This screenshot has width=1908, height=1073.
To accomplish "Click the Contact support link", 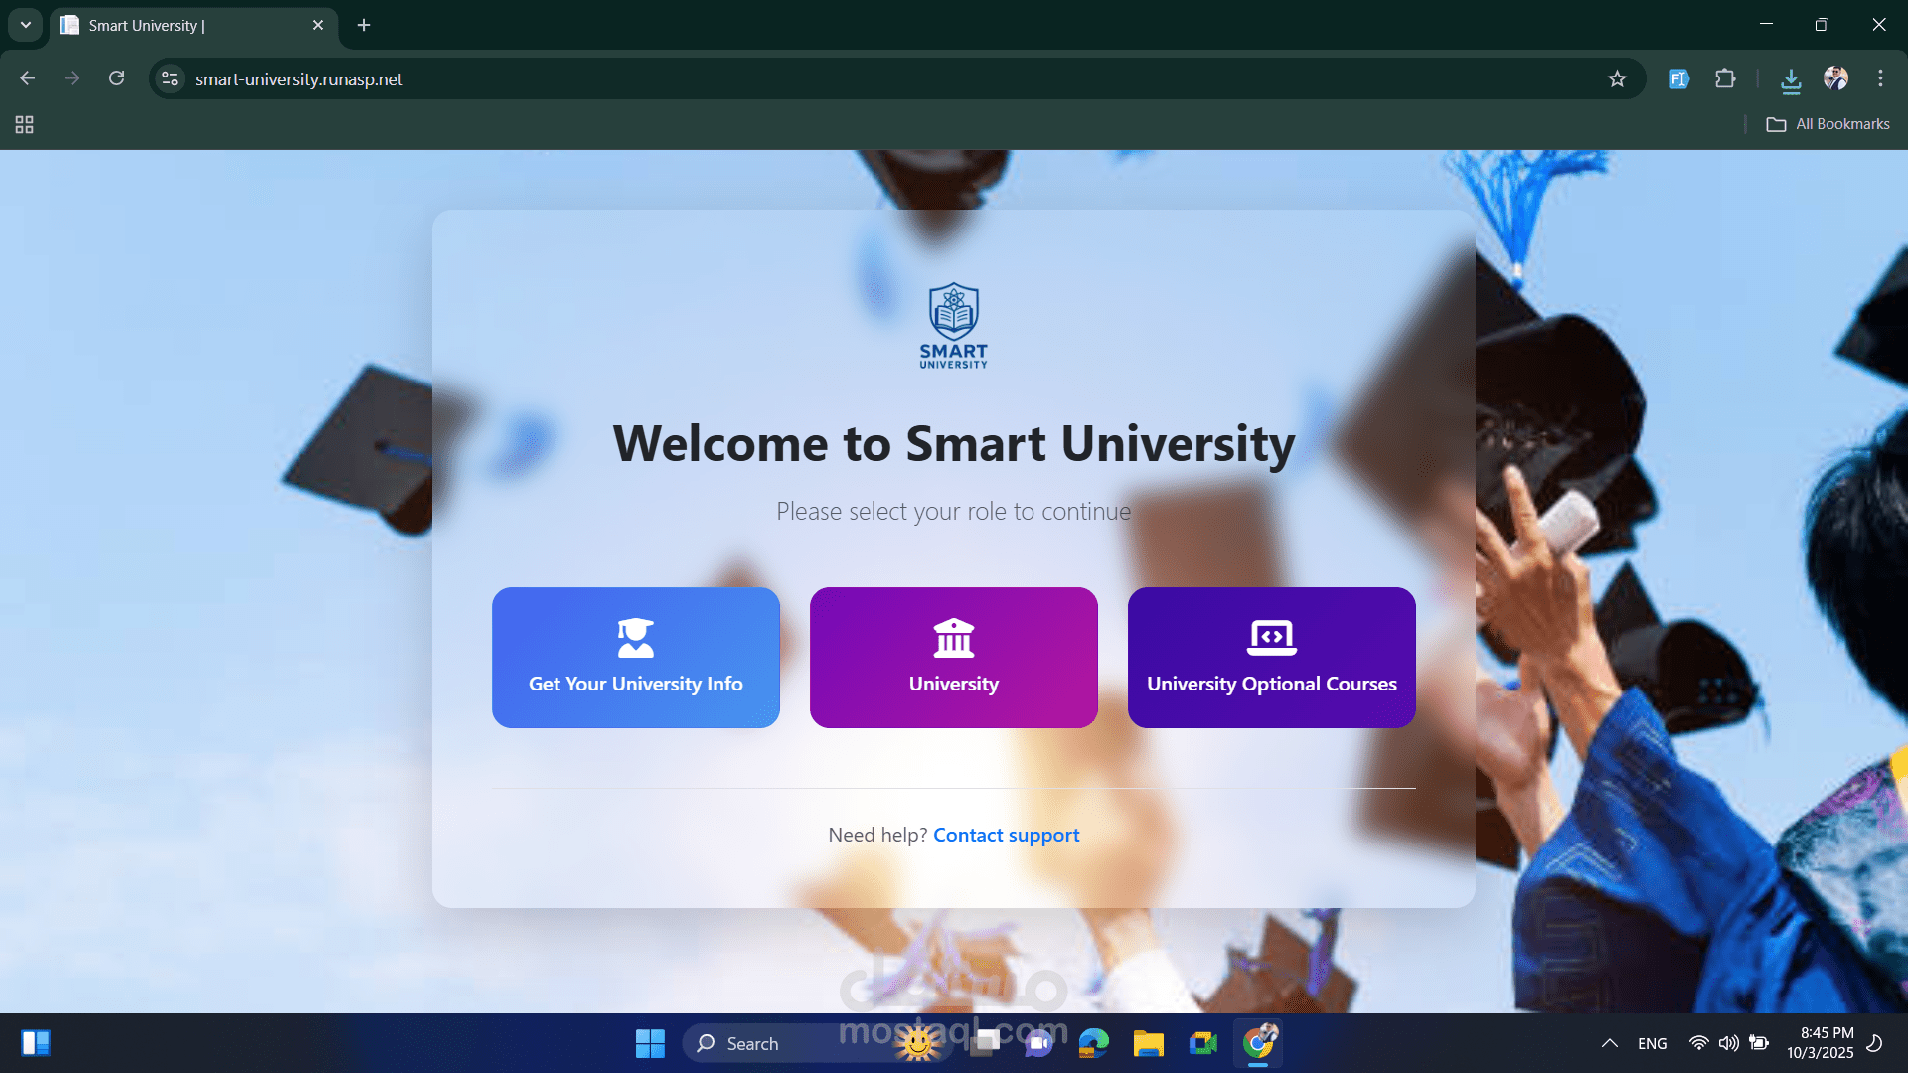I will 1006,835.
